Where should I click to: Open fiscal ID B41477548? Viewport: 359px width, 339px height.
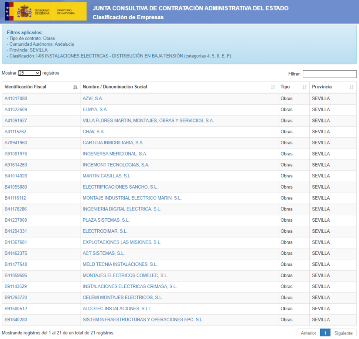point(16,264)
